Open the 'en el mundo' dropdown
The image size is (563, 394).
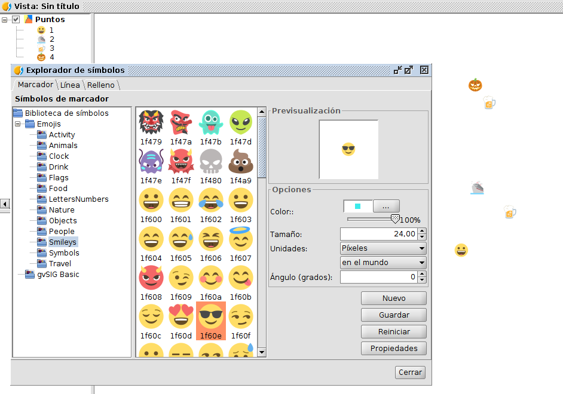pyautogui.click(x=383, y=263)
